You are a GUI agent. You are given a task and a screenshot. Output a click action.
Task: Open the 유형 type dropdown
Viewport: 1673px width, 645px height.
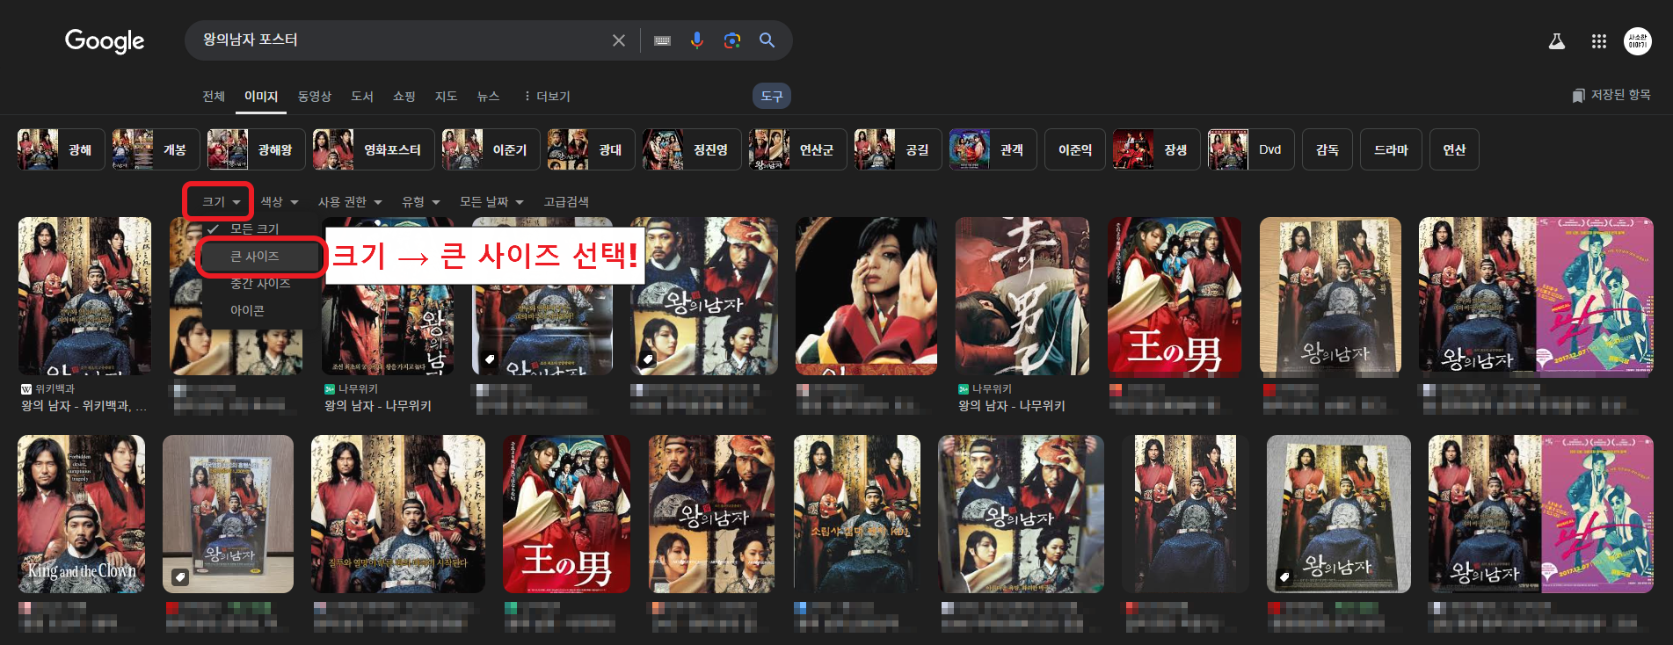(x=420, y=202)
